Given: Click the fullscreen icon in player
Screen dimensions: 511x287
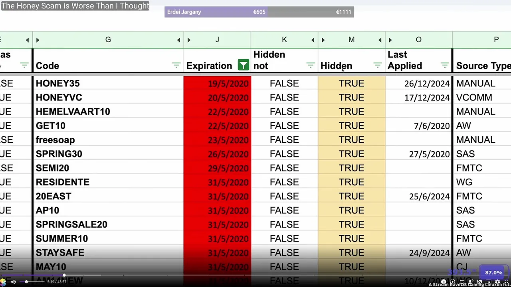Looking at the screenshot, I should click(506, 282).
